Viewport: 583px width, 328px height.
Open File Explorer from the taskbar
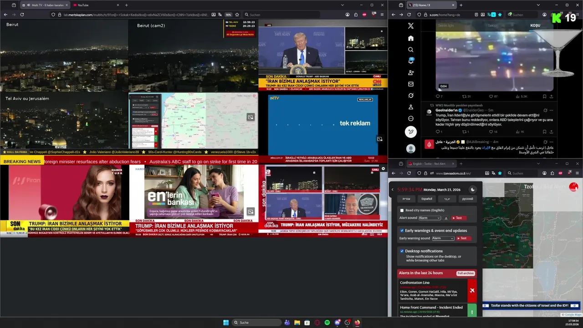pos(297,323)
